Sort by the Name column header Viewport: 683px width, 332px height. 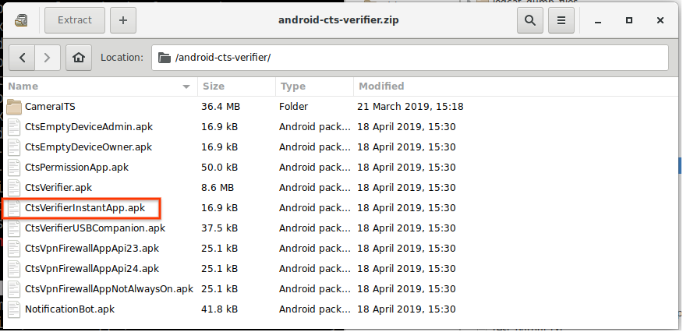94,86
